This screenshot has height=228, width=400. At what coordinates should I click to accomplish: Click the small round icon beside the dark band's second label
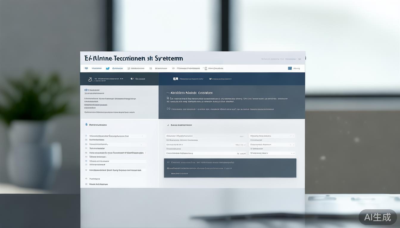point(132,79)
